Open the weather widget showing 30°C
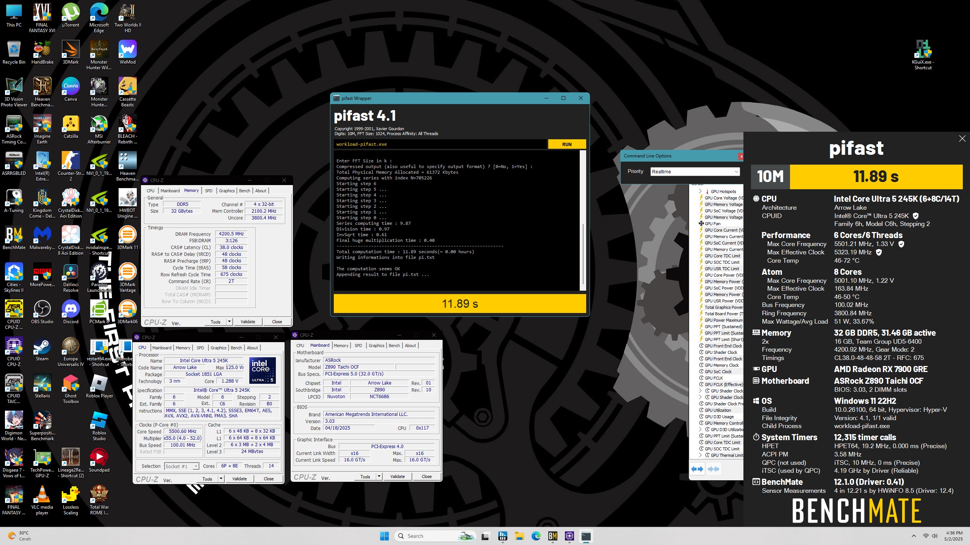Image resolution: width=970 pixels, height=545 pixels. coord(20,536)
